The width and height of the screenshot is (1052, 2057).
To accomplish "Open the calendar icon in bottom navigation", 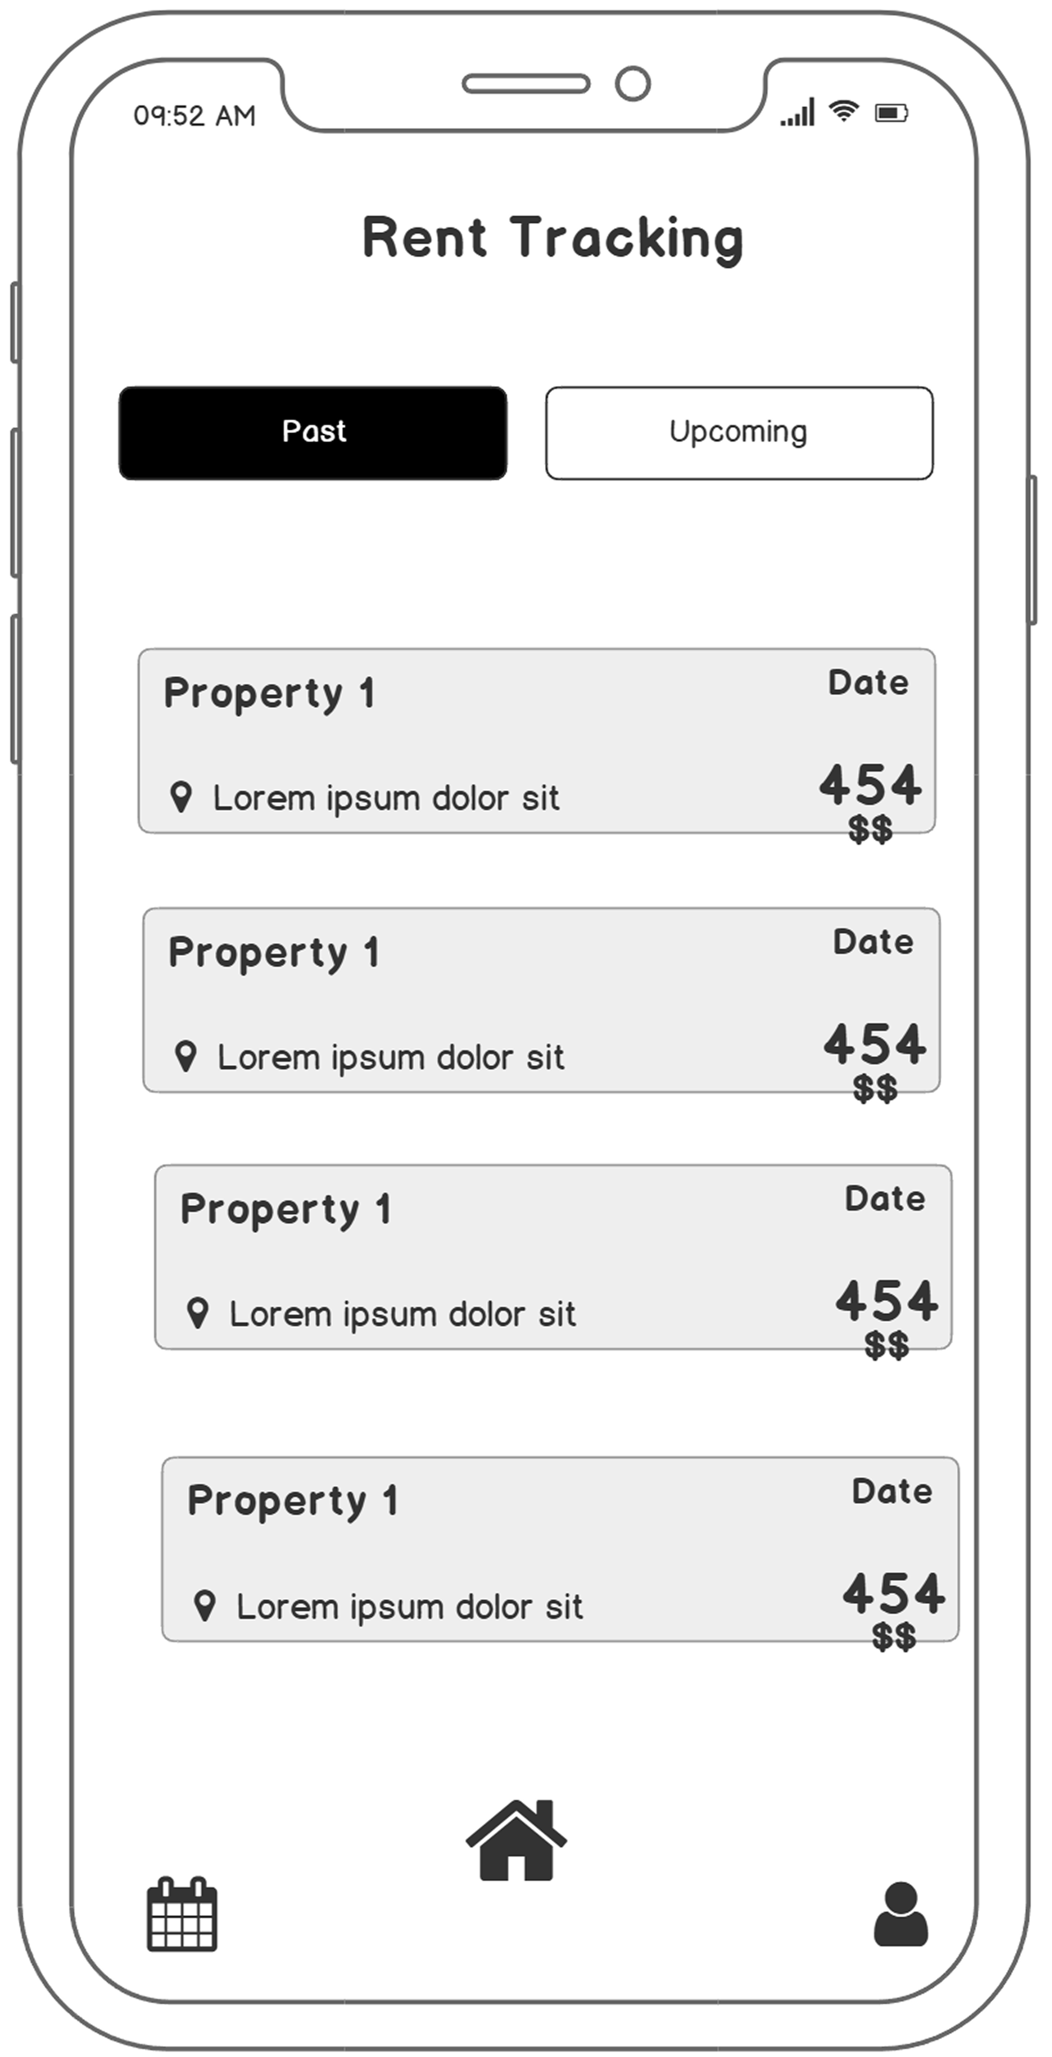I will click(182, 1914).
